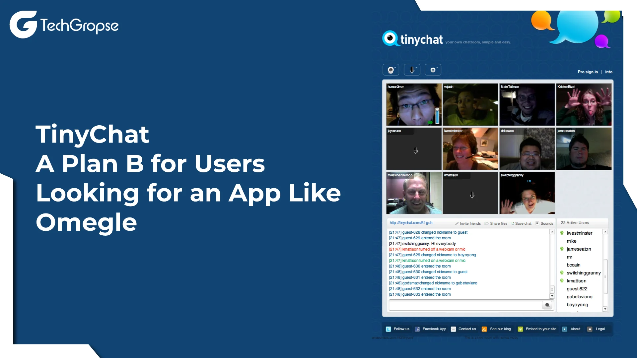This screenshot has height=358, width=637.
Task: Toggle the Sounds checkbox
Action: (x=537, y=223)
